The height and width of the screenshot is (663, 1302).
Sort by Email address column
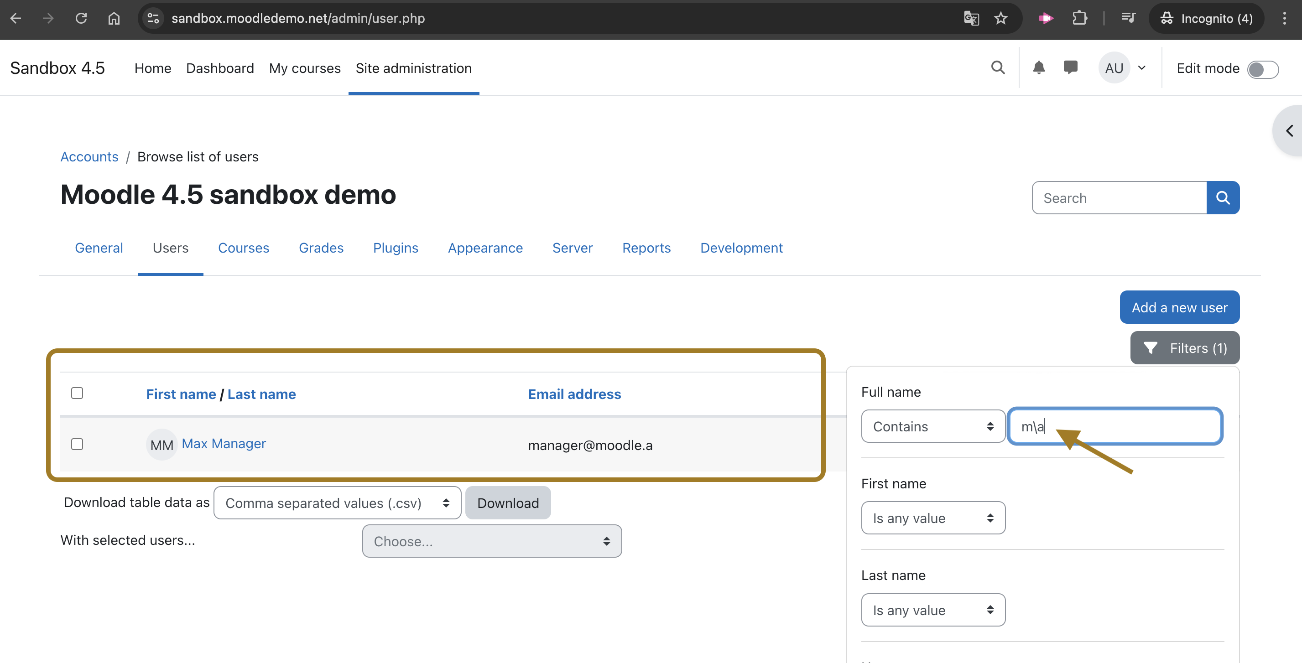click(574, 394)
